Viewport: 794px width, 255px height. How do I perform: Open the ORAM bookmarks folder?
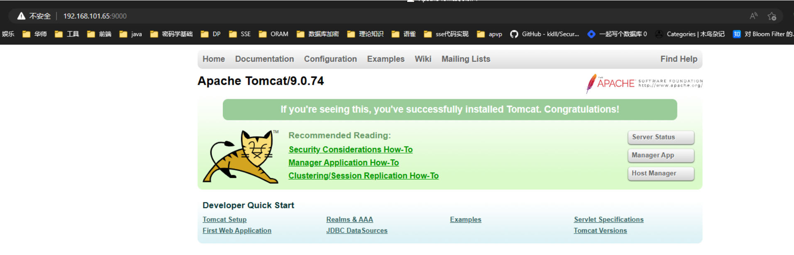[x=274, y=34]
